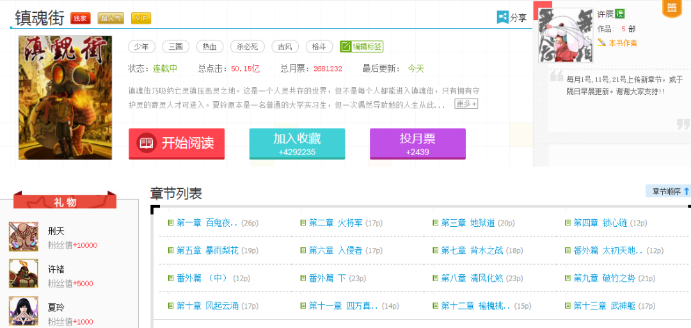
Task: Expand description with 更多+ link
Action: point(466,104)
